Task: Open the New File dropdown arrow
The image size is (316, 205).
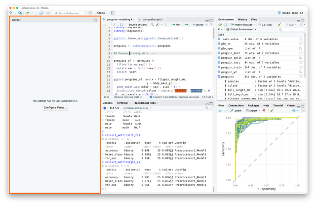Action: click(15, 13)
